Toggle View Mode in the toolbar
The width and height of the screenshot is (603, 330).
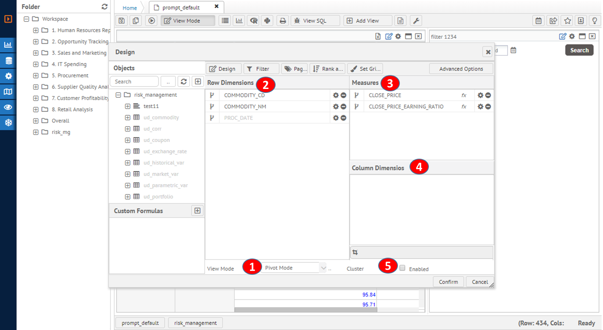tap(188, 21)
